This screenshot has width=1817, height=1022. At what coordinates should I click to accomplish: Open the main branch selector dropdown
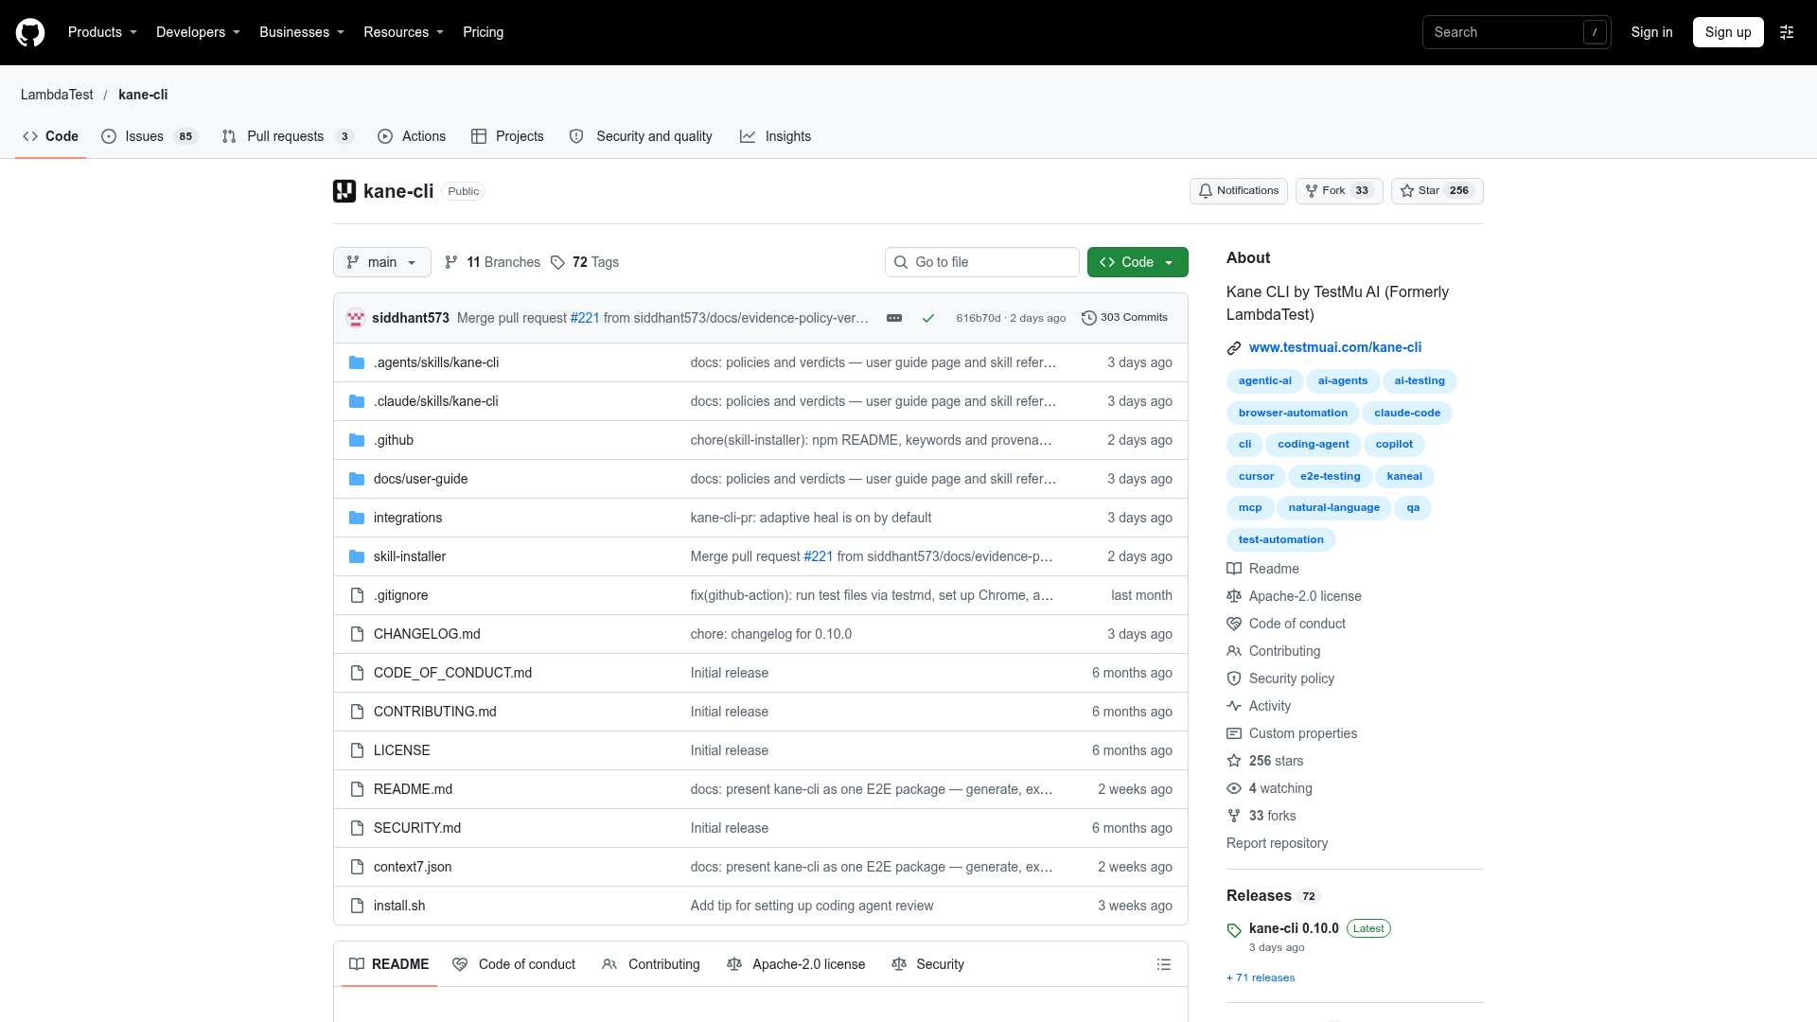382,262
